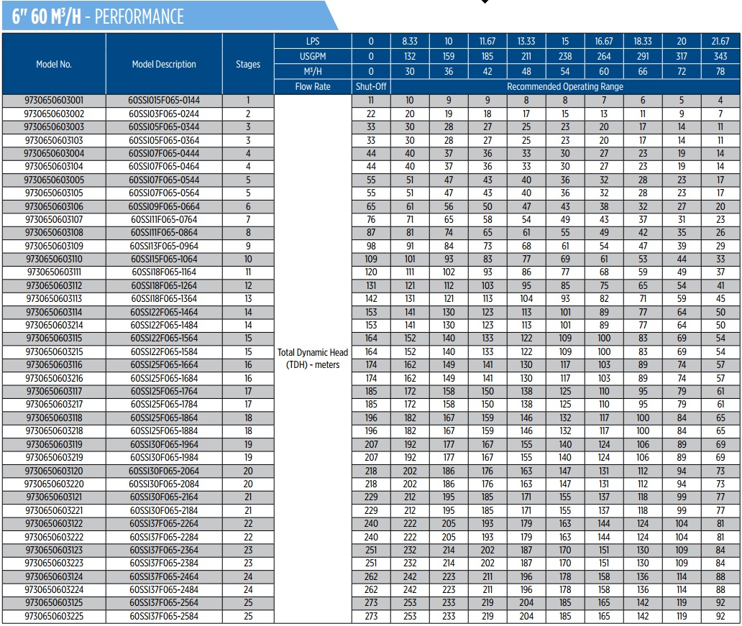Click the 8.33 LPS header value
This screenshot has width=742, height=626.
coord(410,41)
